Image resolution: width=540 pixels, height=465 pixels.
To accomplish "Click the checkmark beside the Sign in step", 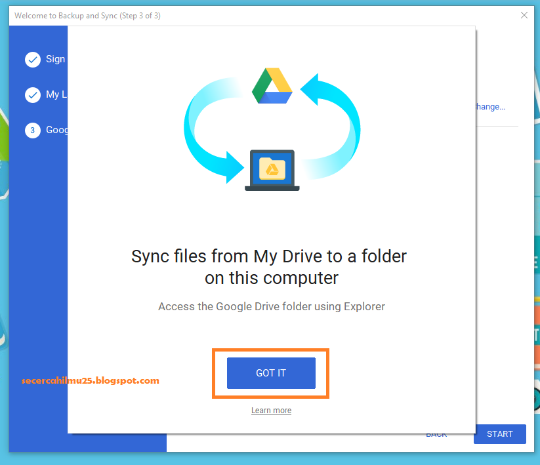I will coord(32,59).
